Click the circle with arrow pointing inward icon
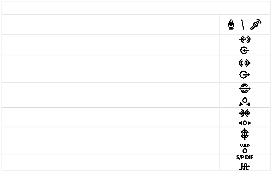 point(245,51)
